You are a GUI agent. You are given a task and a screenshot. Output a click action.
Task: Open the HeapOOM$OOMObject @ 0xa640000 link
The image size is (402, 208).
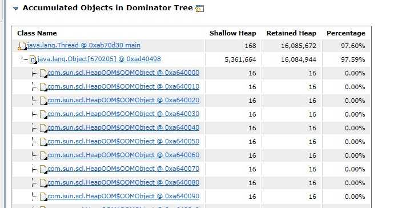point(123,73)
